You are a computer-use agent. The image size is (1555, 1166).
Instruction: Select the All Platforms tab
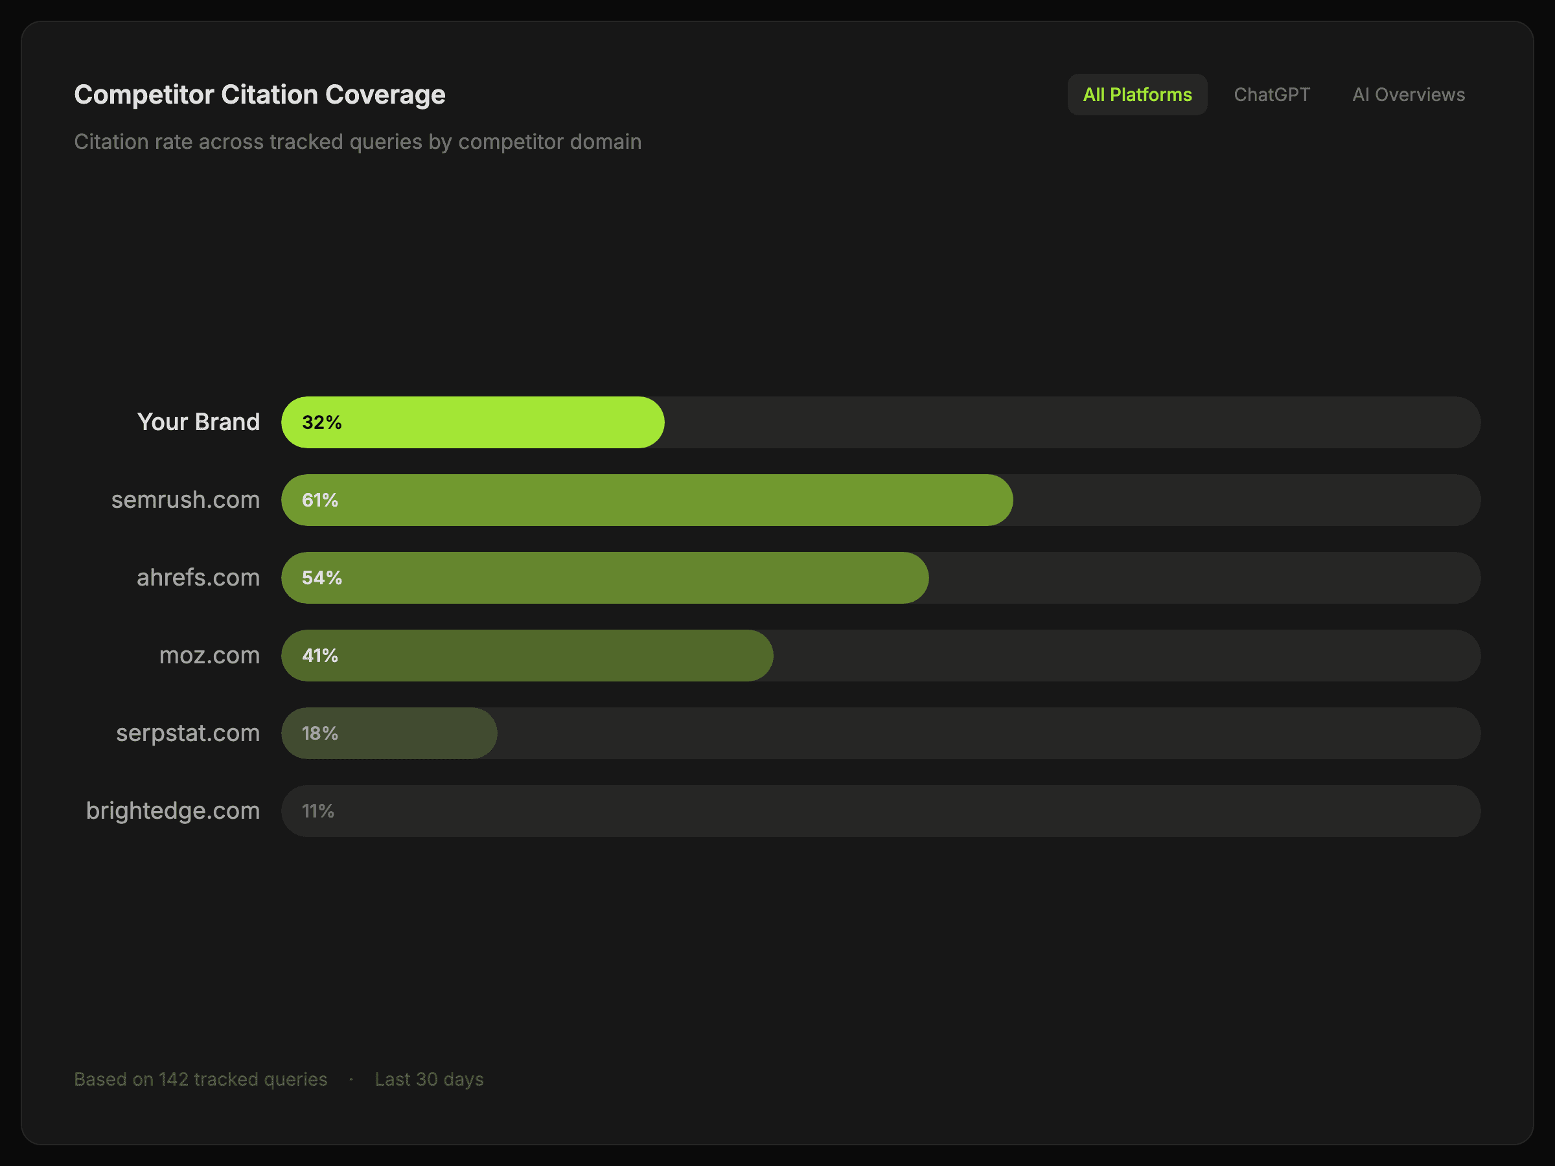click(1136, 95)
